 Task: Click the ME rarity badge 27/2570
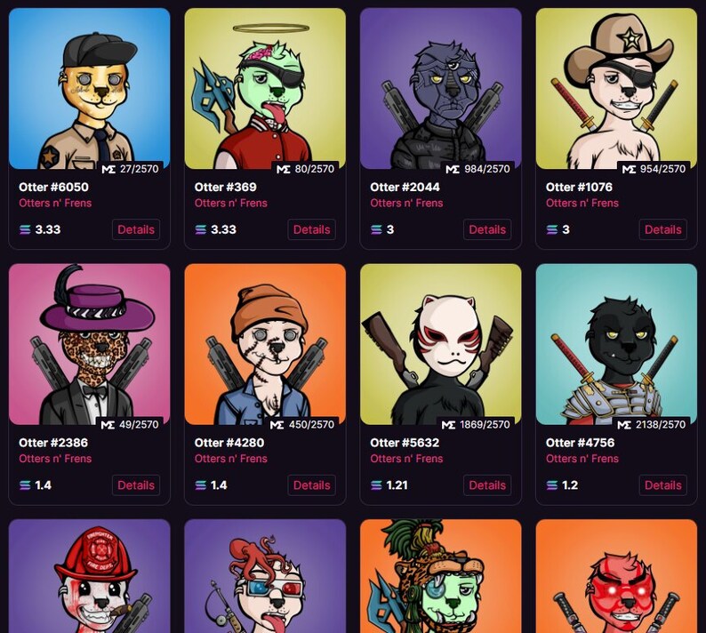point(130,169)
